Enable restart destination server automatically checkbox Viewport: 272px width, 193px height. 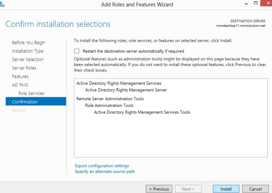[x=77, y=51]
